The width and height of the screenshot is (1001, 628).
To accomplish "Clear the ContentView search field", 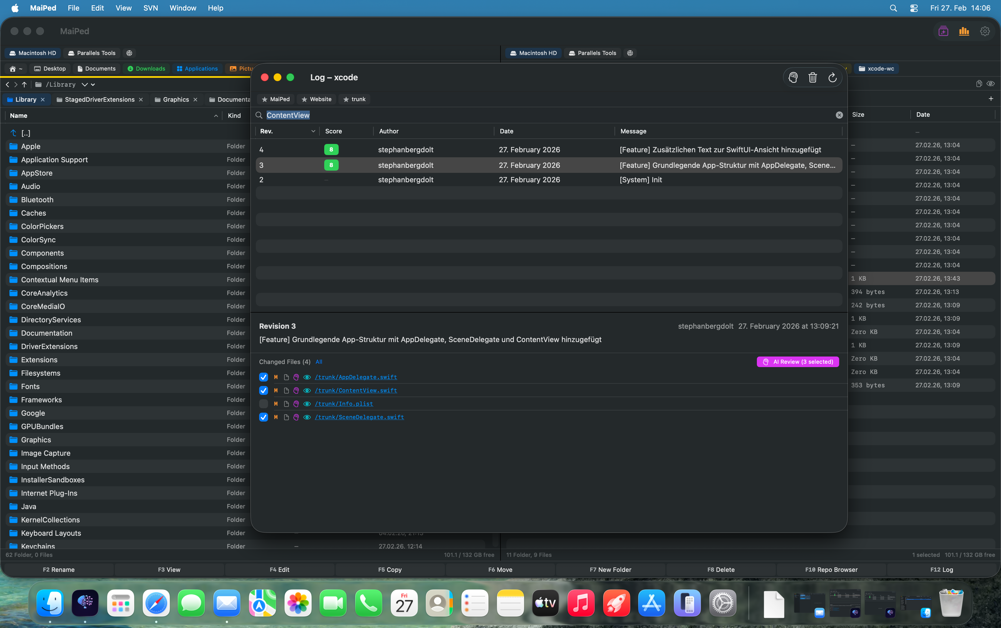I will click(x=839, y=115).
